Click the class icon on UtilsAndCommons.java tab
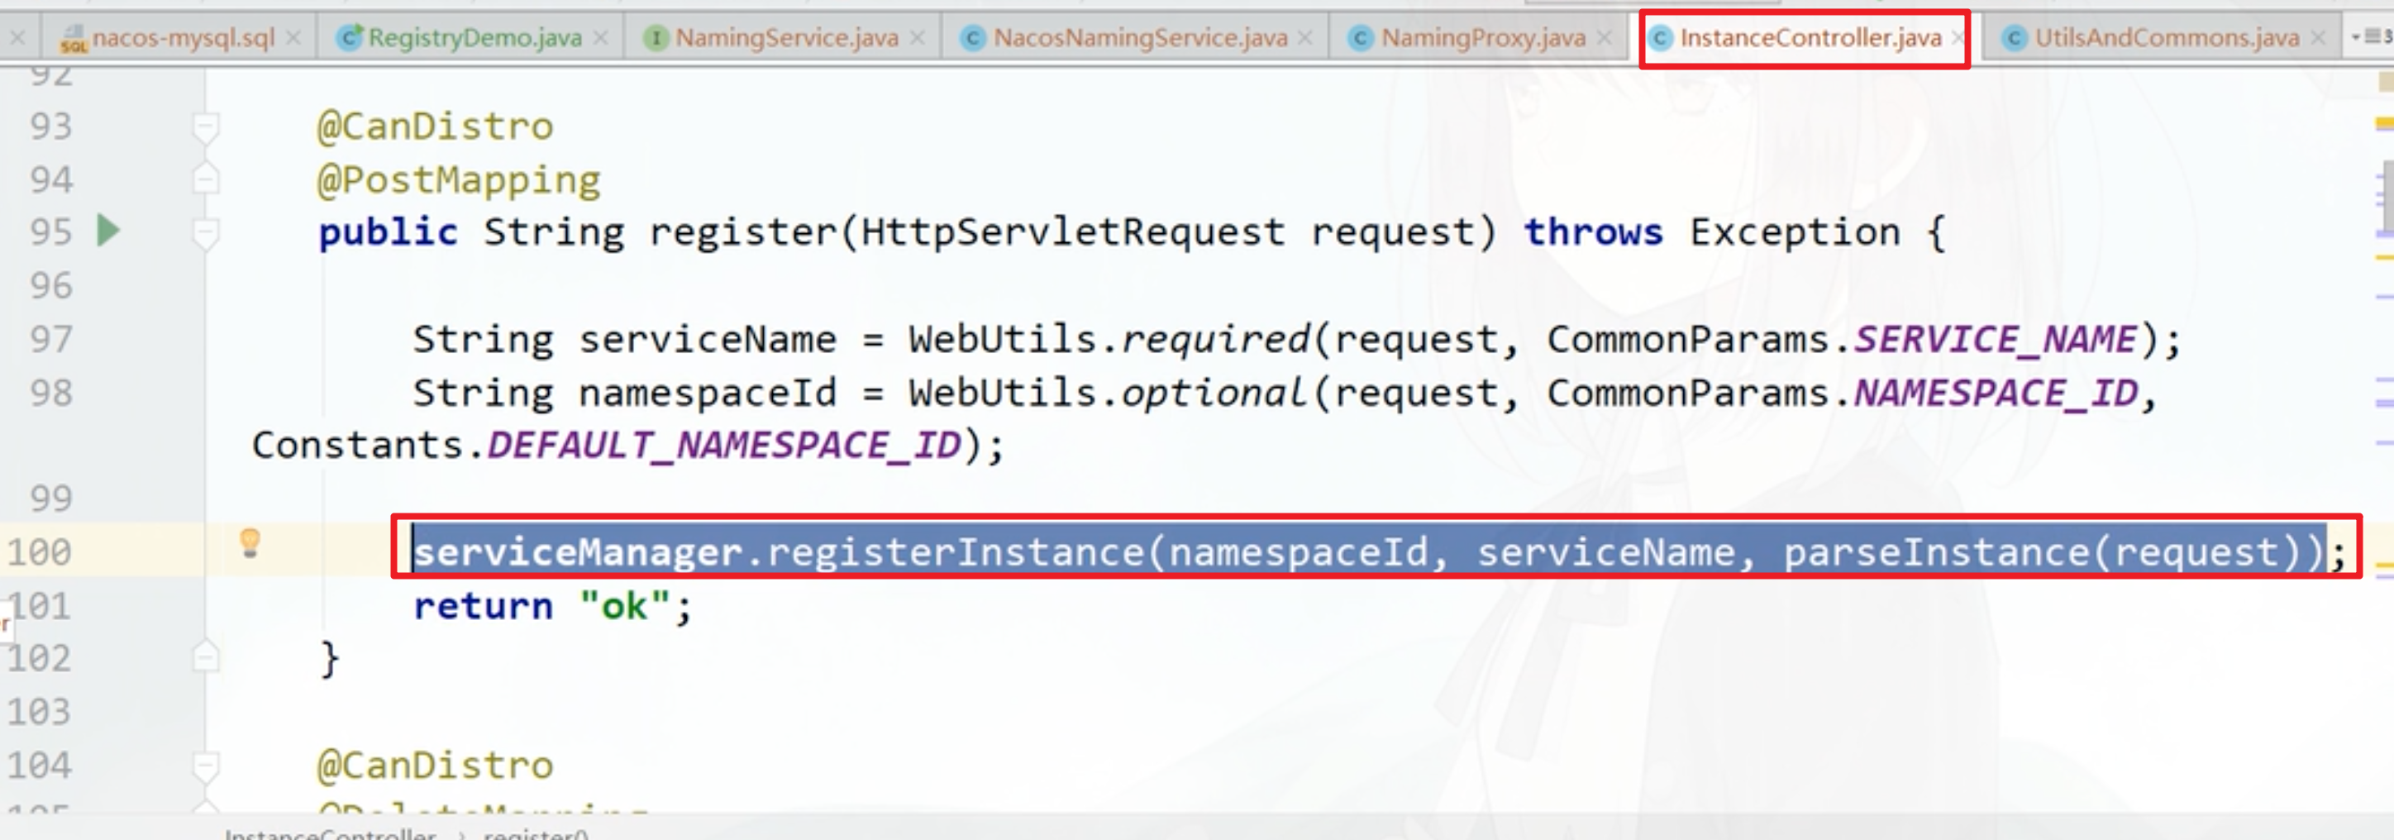Image resolution: width=2394 pixels, height=840 pixels. (x=2014, y=38)
